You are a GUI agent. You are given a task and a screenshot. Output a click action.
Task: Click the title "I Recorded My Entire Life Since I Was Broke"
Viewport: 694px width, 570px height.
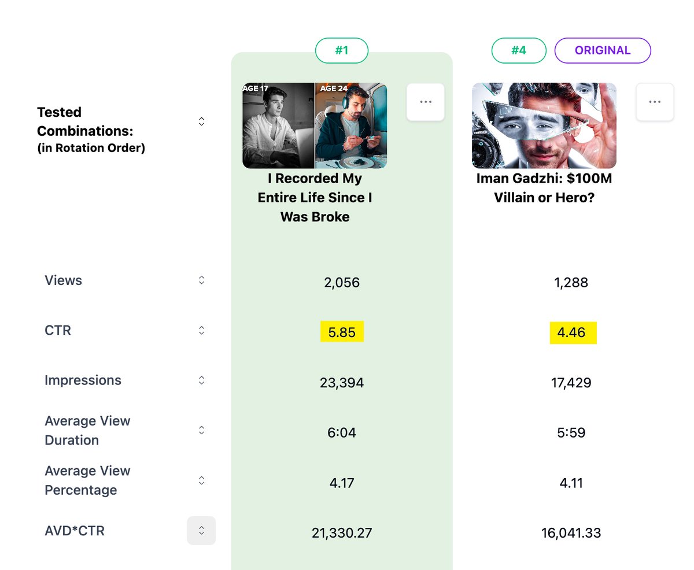(315, 198)
